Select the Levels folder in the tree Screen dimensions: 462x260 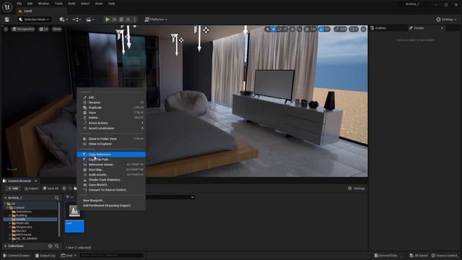pyautogui.click(x=30, y=220)
